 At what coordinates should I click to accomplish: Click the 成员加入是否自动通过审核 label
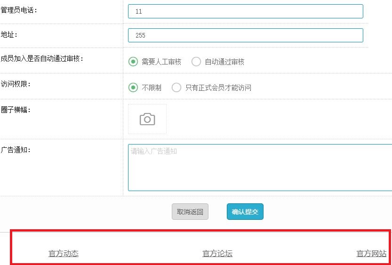(x=42, y=59)
